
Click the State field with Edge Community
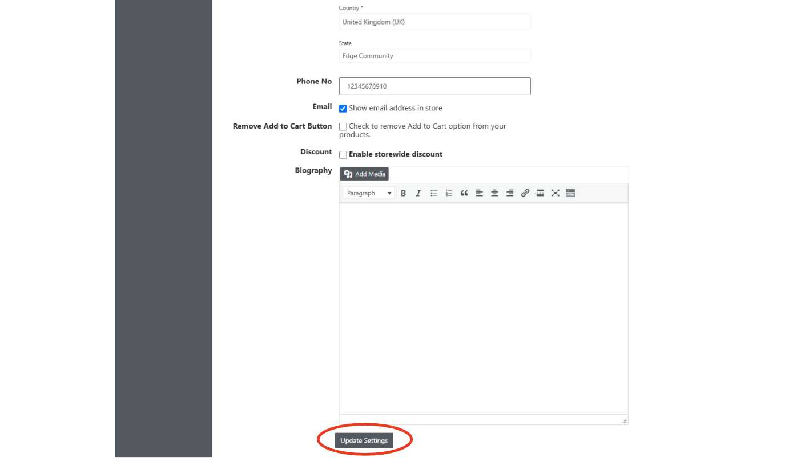pyautogui.click(x=434, y=56)
